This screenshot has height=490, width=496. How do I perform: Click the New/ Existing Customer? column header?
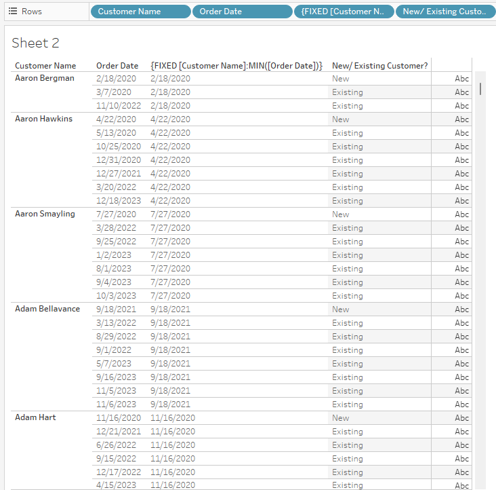[379, 66]
